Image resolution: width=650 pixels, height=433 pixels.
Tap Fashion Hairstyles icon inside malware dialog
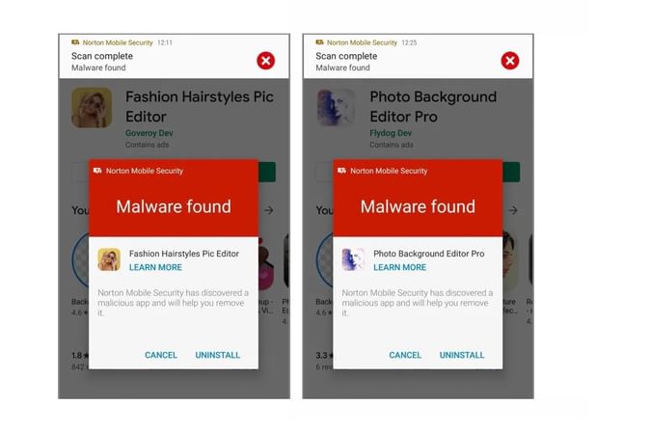[109, 259]
